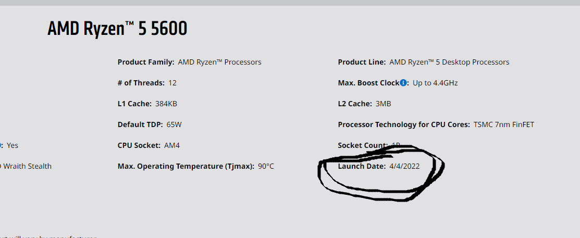Click the 'Product Family:' label
Viewport: 580px width, 238px height.
tap(146, 62)
